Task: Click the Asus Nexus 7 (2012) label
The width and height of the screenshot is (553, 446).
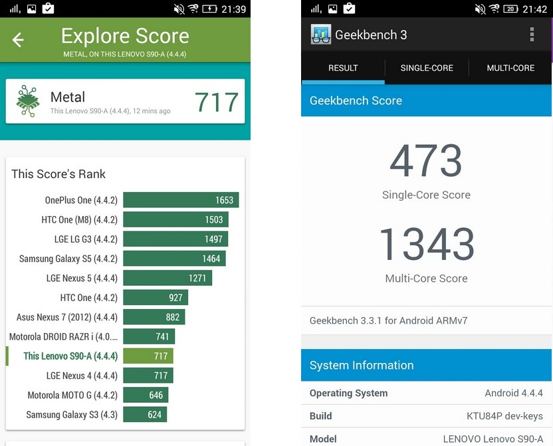Action: (x=66, y=317)
